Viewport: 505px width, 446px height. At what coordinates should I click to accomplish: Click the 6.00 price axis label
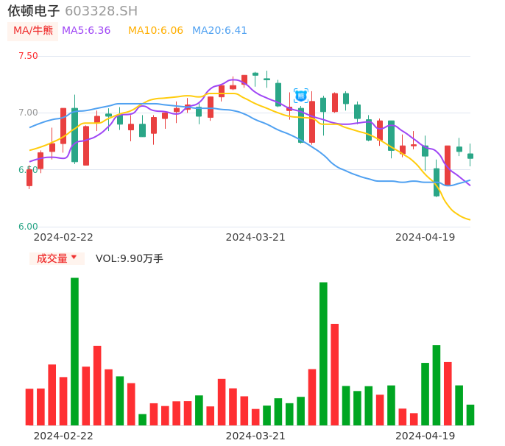pyautogui.click(x=28, y=227)
